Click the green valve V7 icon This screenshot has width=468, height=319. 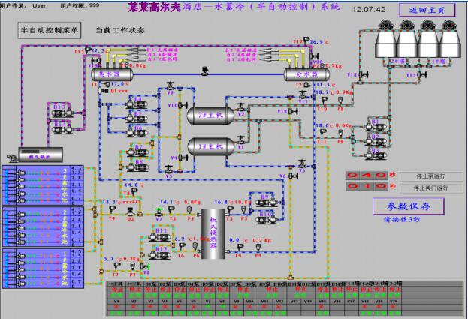pyautogui.click(x=159, y=212)
